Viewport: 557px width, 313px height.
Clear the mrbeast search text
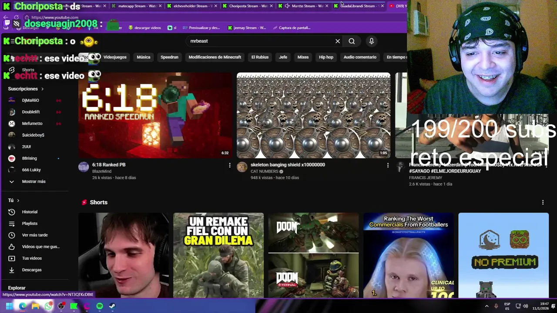(338, 41)
